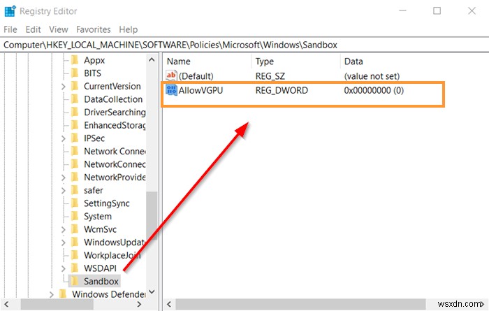Select the System key label

(98, 216)
